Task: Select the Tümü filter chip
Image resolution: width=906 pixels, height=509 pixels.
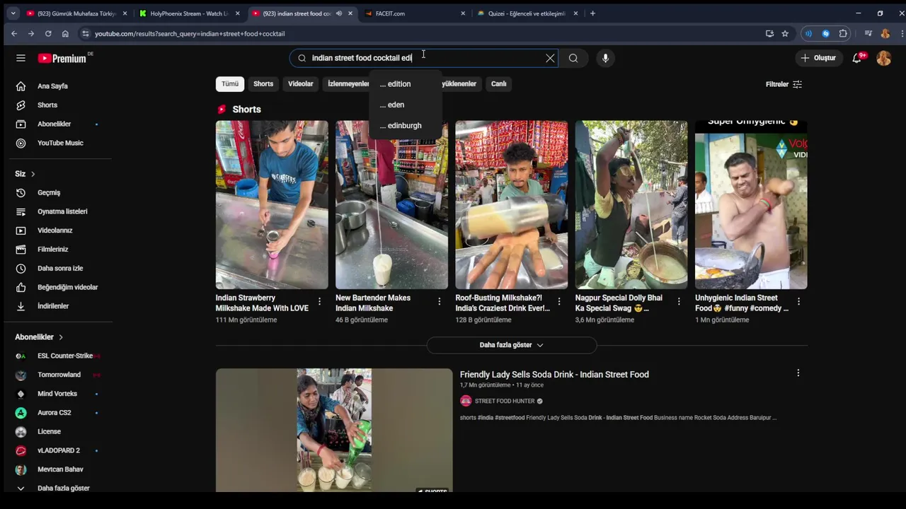Action: click(230, 84)
